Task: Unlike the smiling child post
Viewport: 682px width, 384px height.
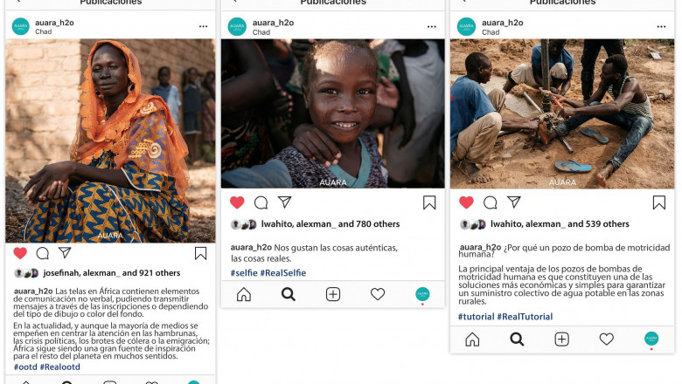Action: (x=237, y=202)
